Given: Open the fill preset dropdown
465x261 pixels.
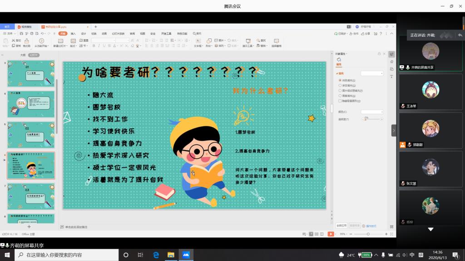Looking at the screenshot, I should (x=372, y=73).
